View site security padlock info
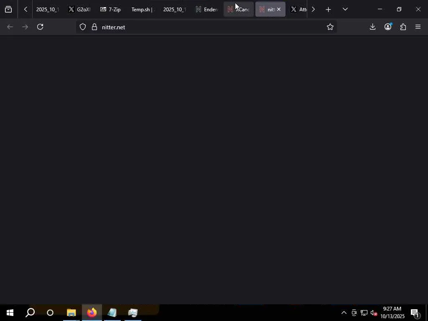Viewport: 428px width, 321px height. click(94, 27)
